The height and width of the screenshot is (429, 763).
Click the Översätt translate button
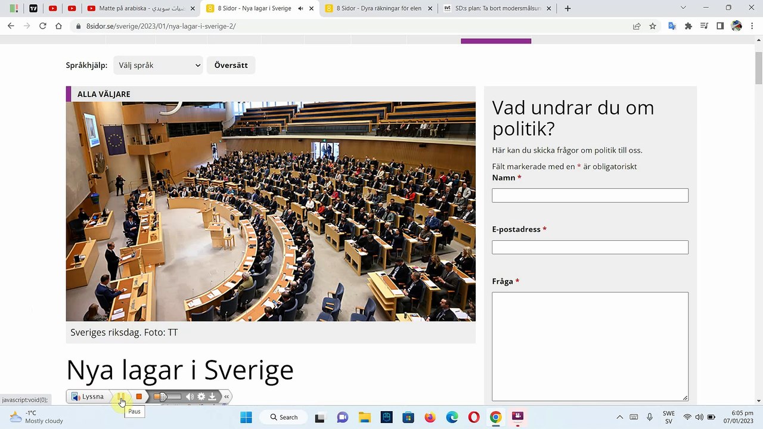click(x=231, y=65)
